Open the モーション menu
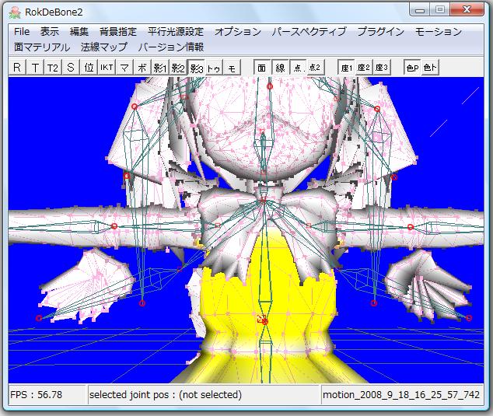Screen dimensions: 493x416 439,32
